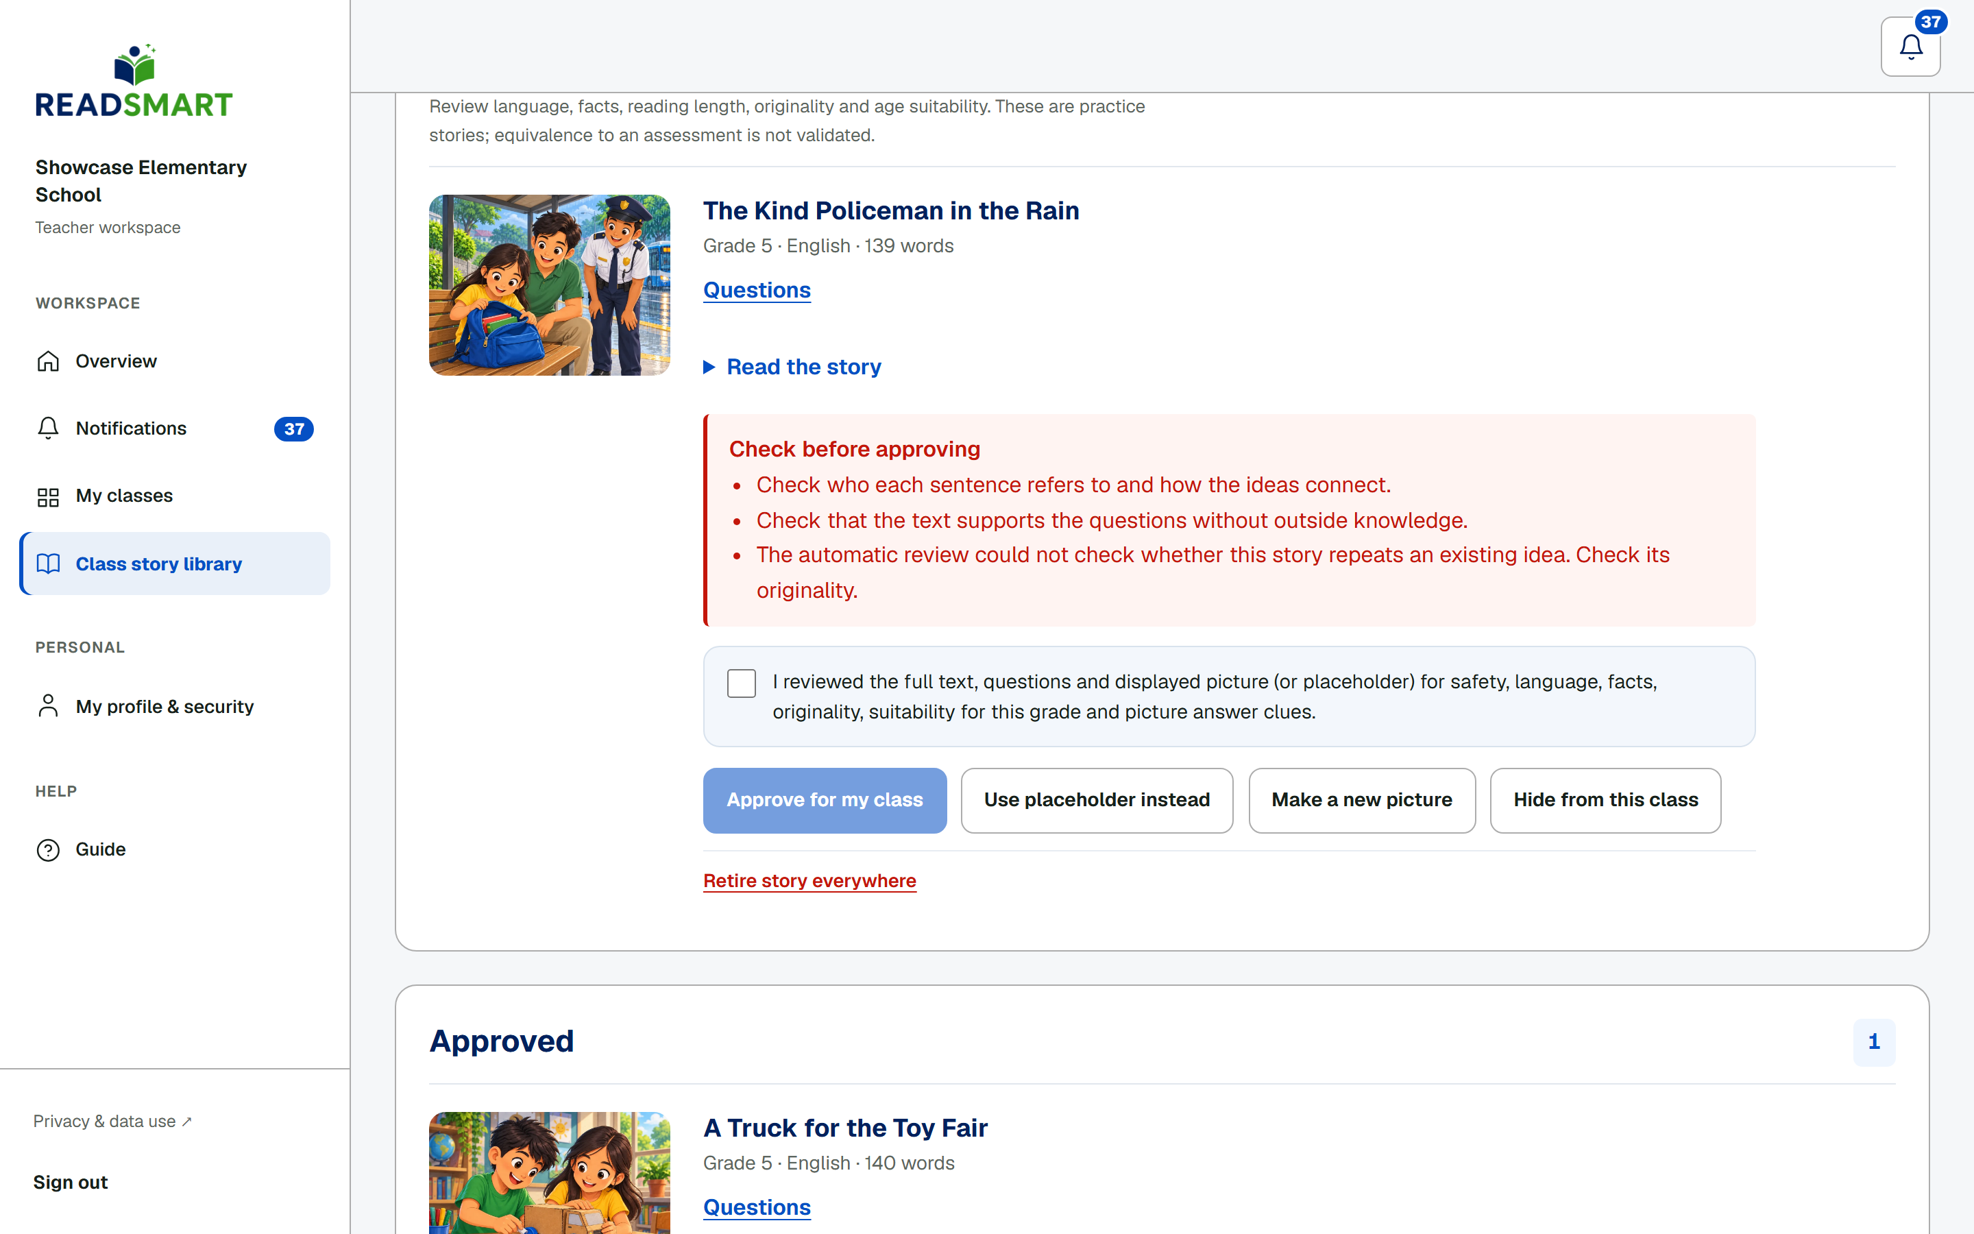The width and height of the screenshot is (1974, 1234).
Task: Click The Kind Policeman in the Rain thumbnail
Action: pyautogui.click(x=550, y=285)
